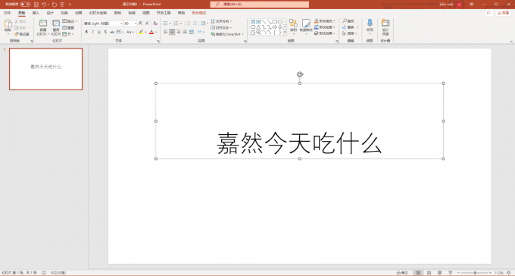The width and height of the screenshot is (515, 276).
Task: Click the title text 嘉然今天吃什么 on slide
Action: (299, 143)
